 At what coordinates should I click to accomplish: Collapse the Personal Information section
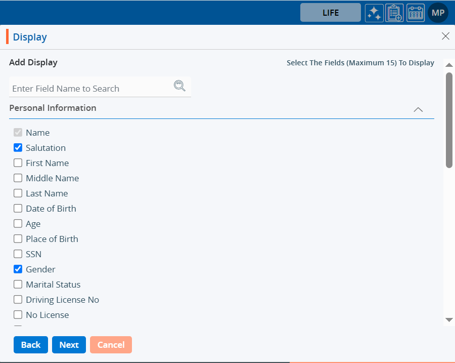tap(418, 109)
